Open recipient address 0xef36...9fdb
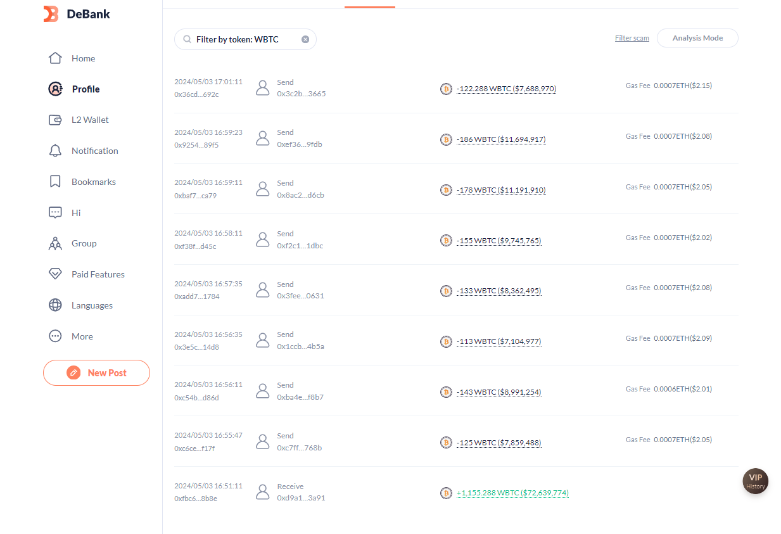The image size is (781, 534). [x=300, y=144]
